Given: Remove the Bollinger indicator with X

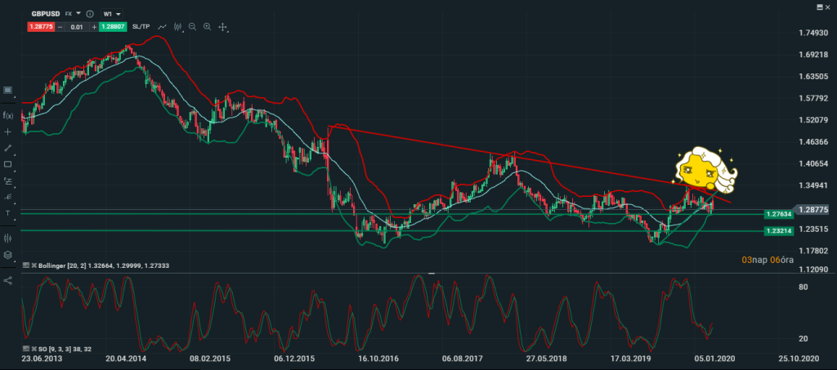Looking at the screenshot, I should [x=34, y=265].
